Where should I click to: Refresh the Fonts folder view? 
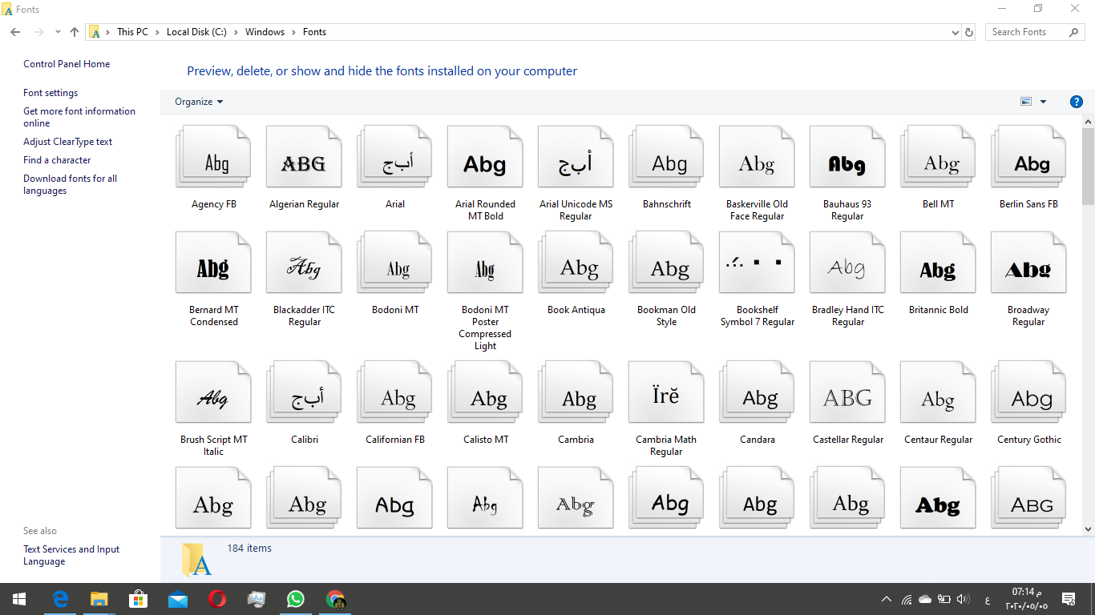[x=969, y=32]
